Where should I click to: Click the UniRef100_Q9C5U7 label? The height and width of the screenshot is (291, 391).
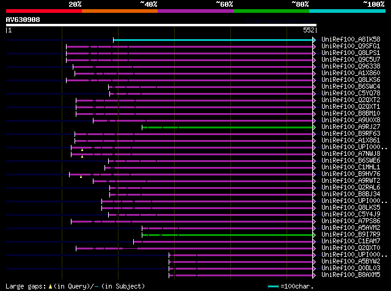(x=351, y=60)
